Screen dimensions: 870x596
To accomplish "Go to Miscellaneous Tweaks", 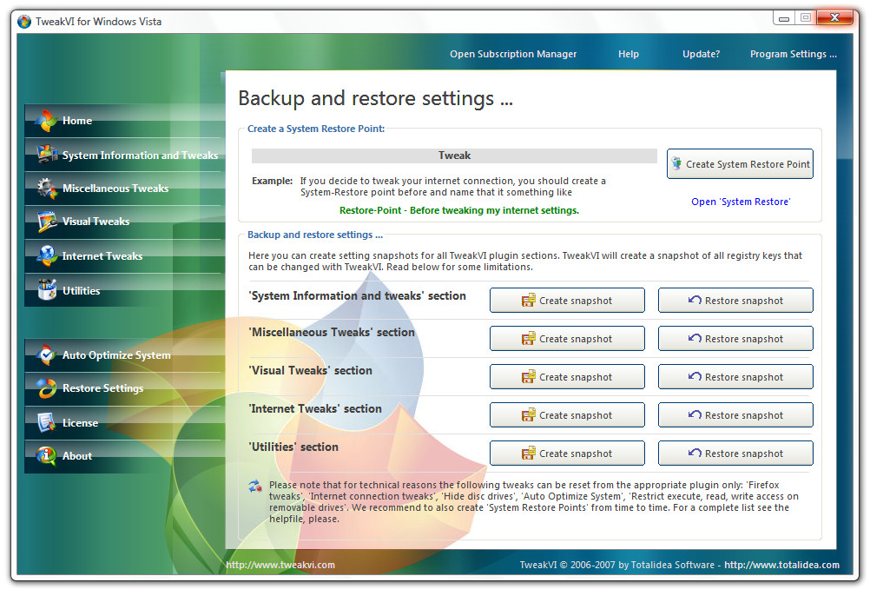I will point(124,189).
